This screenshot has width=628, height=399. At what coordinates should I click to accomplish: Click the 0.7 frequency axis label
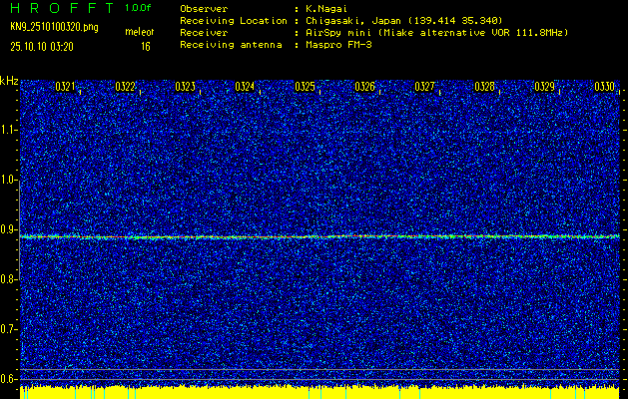pos(9,328)
